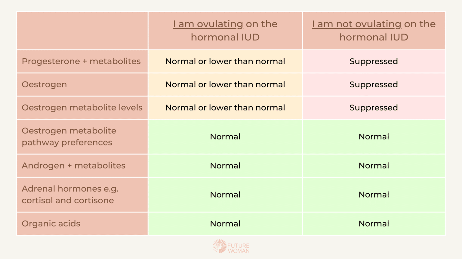Click the 'FUTURE WOMAN' text beside logo
Viewport: 462px width, 259px height.
click(239, 248)
